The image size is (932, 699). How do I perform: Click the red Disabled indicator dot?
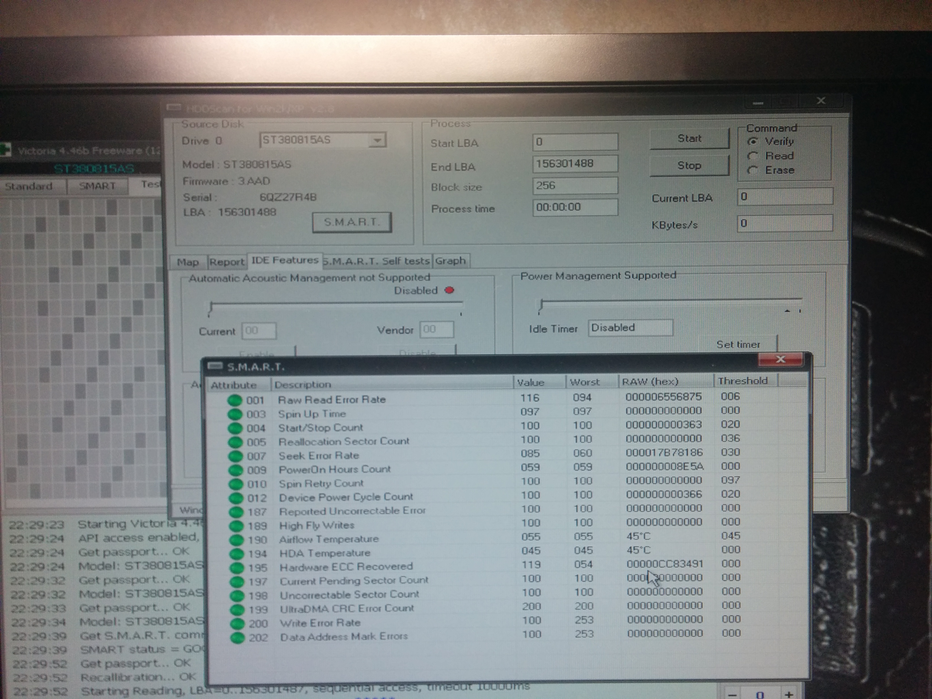[449, 290]
